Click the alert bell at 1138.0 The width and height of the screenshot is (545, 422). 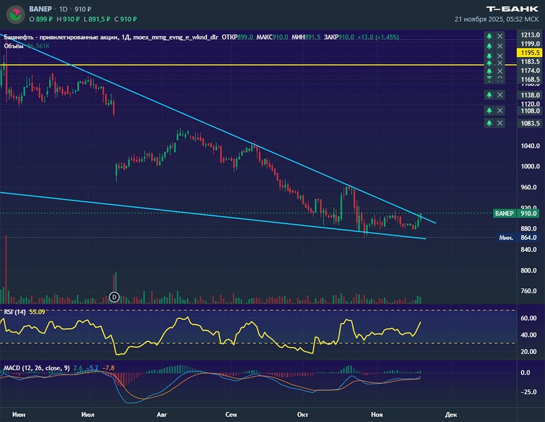(x=489, y=94)
